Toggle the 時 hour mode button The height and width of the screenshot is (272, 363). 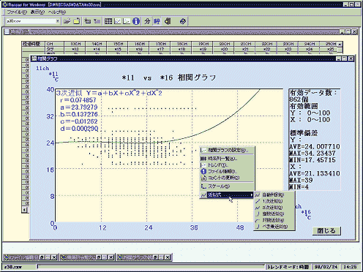(157, 21)
